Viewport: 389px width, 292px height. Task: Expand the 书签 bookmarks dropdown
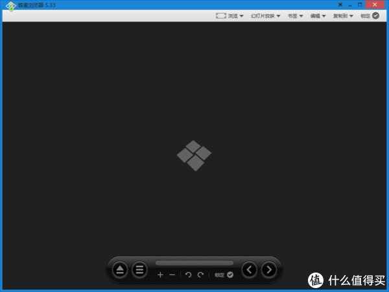[296, 16]
